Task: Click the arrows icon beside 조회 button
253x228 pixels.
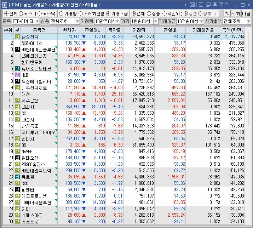Action: [x=227, y=13]
